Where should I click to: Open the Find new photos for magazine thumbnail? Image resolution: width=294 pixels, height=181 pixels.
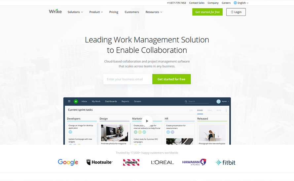pyautogui.click(x=114, y=133)
